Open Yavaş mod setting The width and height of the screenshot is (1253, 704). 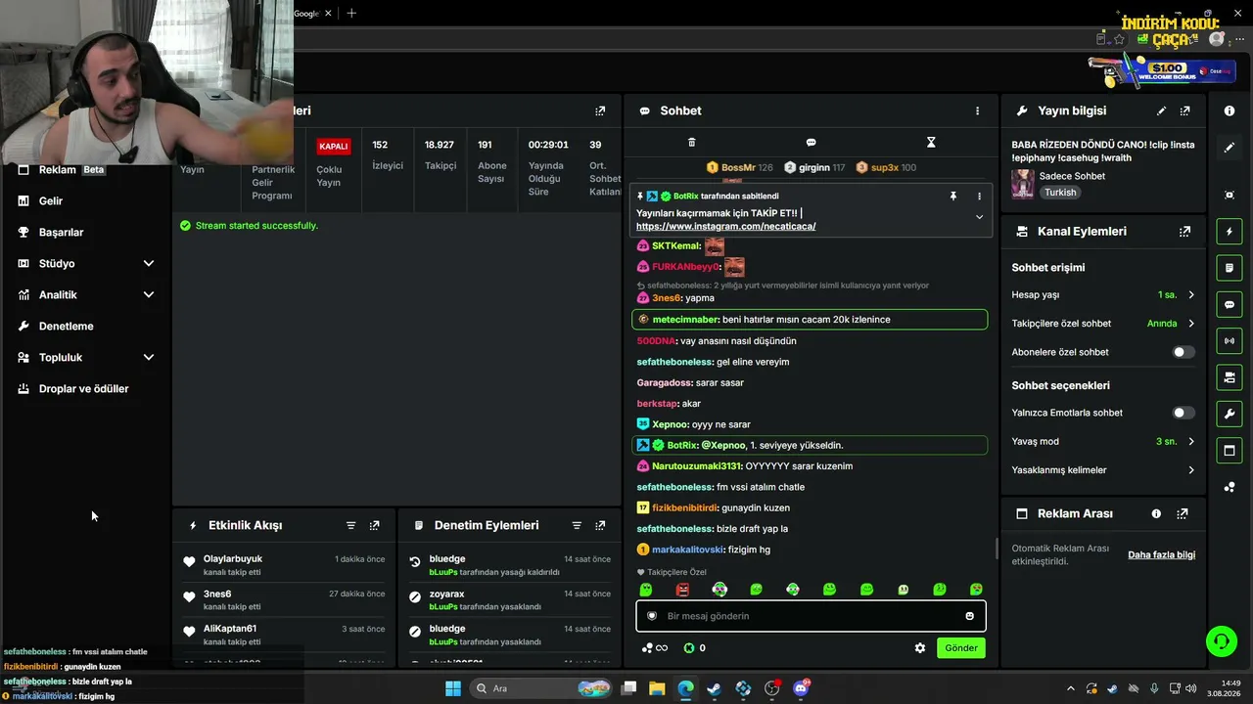[1103, 441]
